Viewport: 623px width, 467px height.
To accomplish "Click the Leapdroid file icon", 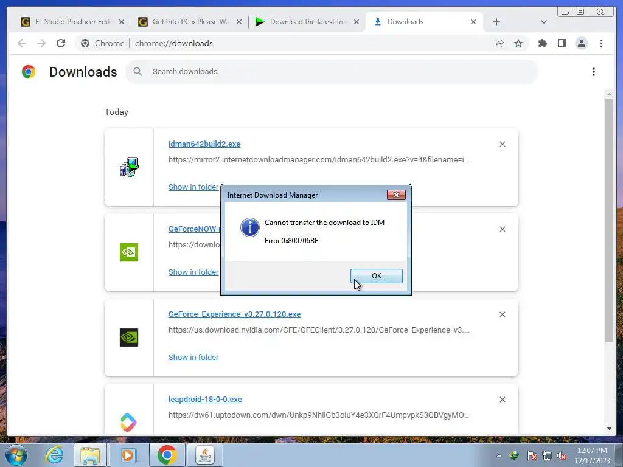I will pyautogui.click(x=129, y=423).
